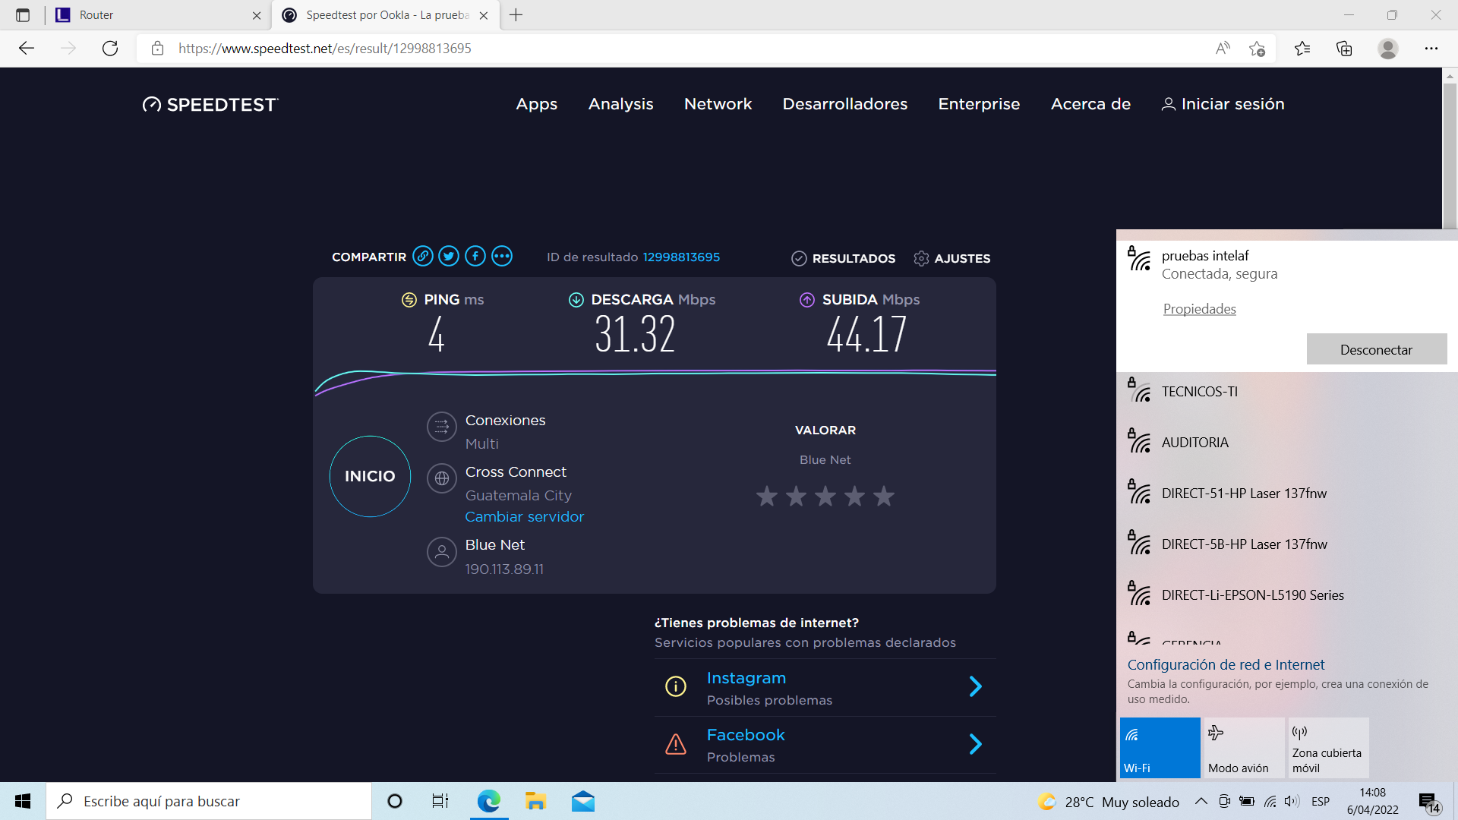Share result via Twitter icon

pyautogui.click(x=449, y=257)
